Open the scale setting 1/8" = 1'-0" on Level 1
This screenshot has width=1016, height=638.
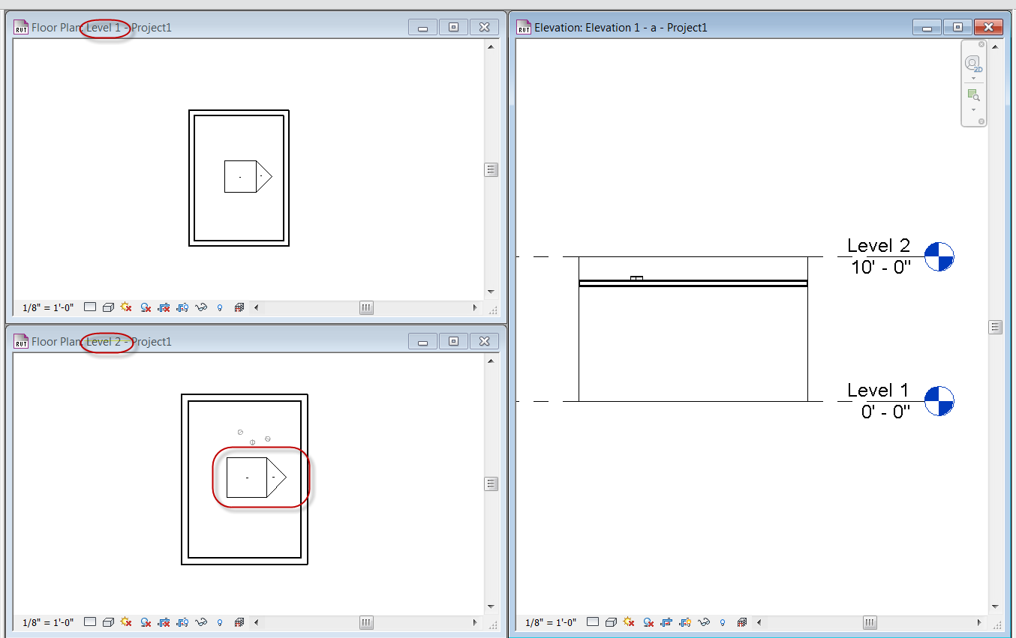pyautogui.click(x=47, y=307)
